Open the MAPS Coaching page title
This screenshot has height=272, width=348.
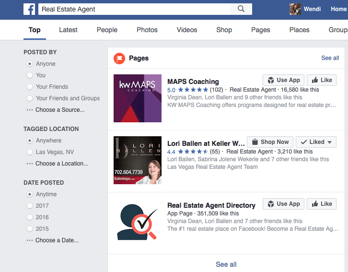[x=193, y=82]
